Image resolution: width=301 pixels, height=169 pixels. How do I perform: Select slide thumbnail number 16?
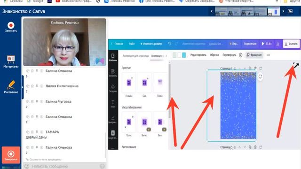click(x=222, y=11)
